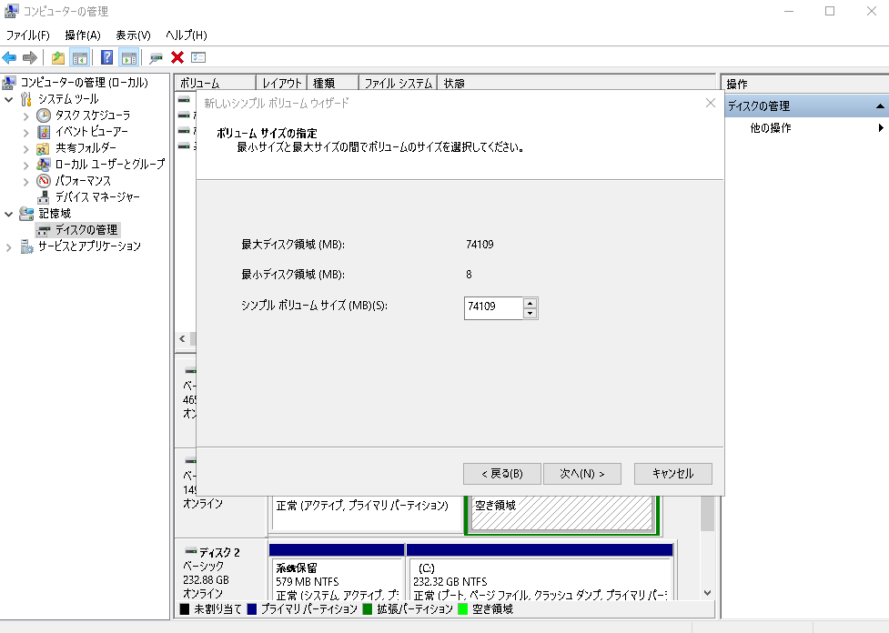Click the red X delete icon
This screenshot has width=889, height=633.
pyautogui.click(x=176, y=57)
